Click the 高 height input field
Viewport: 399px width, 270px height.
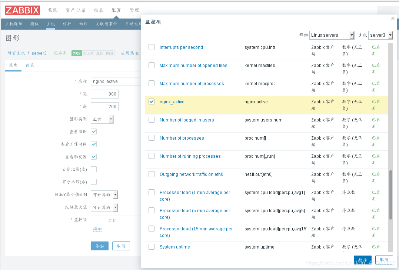point(104,107)
